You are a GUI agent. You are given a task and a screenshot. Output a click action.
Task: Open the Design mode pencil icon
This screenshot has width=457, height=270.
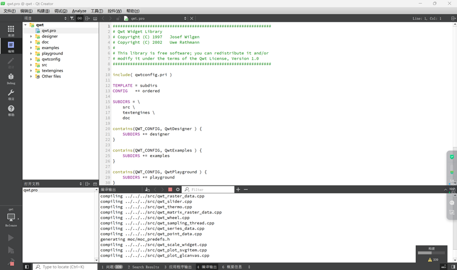(x=11, y=62)
